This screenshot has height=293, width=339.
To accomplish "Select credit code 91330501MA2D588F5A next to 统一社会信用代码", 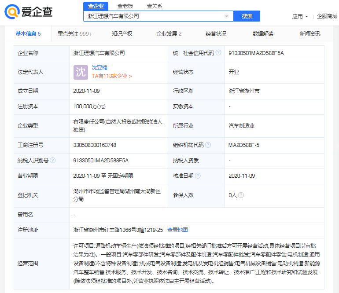I will coord(256,53).
